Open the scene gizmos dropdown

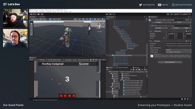(103, 19)
